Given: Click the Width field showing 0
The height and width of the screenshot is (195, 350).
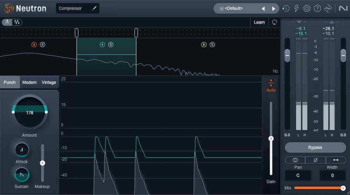Looking at the screenshot, I should (x=332, y=175).
